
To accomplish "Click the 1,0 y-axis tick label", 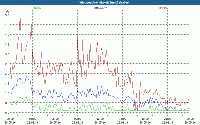I will tap(7, 93).
